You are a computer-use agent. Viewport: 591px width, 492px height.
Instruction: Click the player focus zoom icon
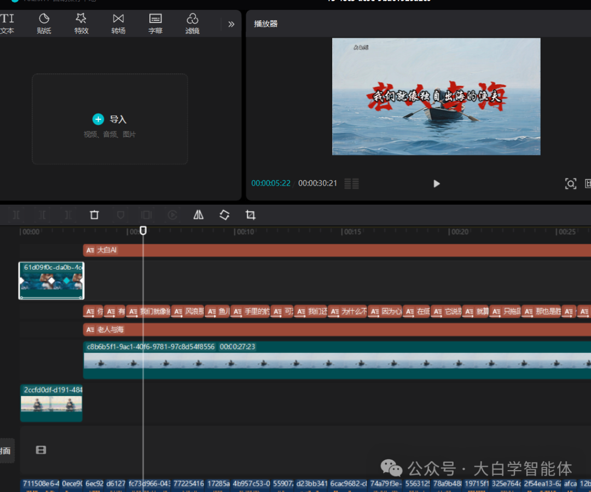coord(570,183)
